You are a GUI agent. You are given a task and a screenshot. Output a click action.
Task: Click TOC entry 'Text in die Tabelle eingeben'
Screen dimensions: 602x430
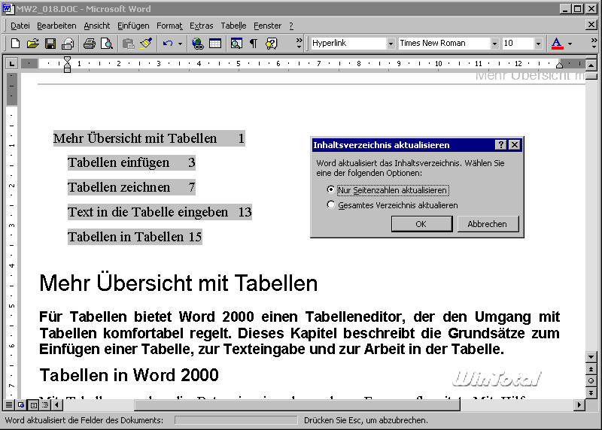click(x=147, y=212)
